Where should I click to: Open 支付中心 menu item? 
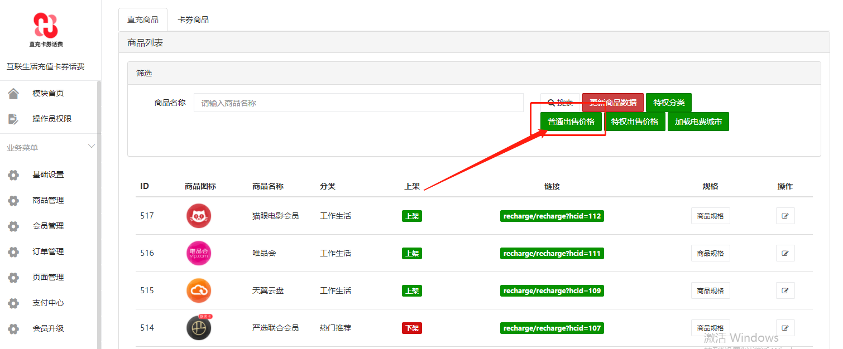pyautogui.click(x=49, y=303)
